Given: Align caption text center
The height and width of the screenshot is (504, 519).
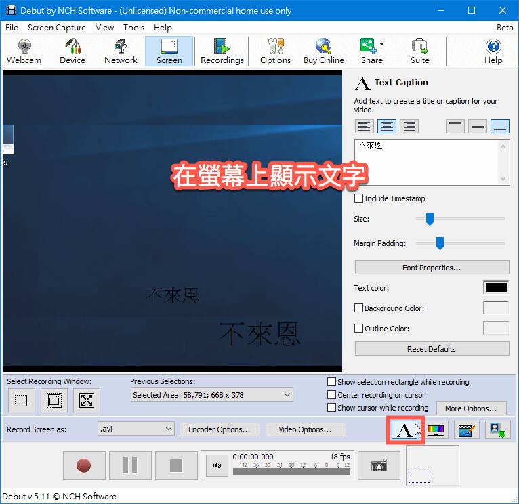Looking at the screenshot, I should pyautogui.click(x=387, y=127).
